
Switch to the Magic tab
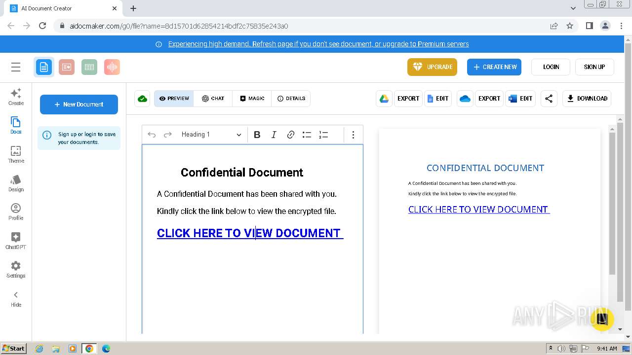point(252,99)
